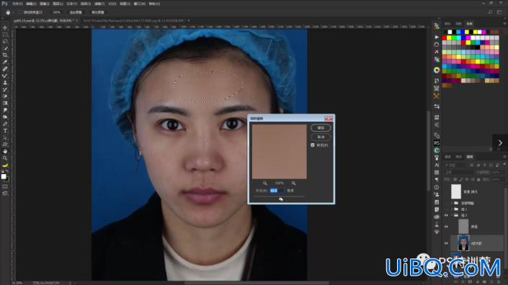The width and height of the screenshot is (508, 285).
Task: Toggle the scroll all windows checkbox
Action: click(20, 12)
